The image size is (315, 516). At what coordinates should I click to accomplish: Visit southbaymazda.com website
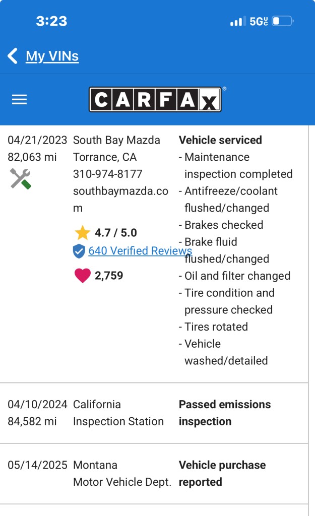point(120,200)
